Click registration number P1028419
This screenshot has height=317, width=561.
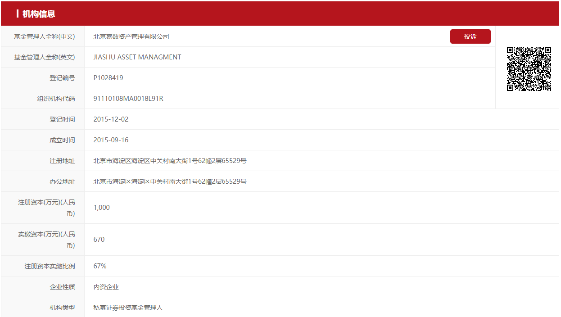point(108,78)
